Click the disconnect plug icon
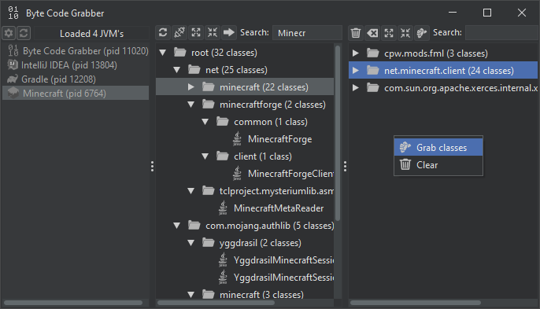Image resolution: width=540 pixels, height=309 pixels. click(179, 33)
